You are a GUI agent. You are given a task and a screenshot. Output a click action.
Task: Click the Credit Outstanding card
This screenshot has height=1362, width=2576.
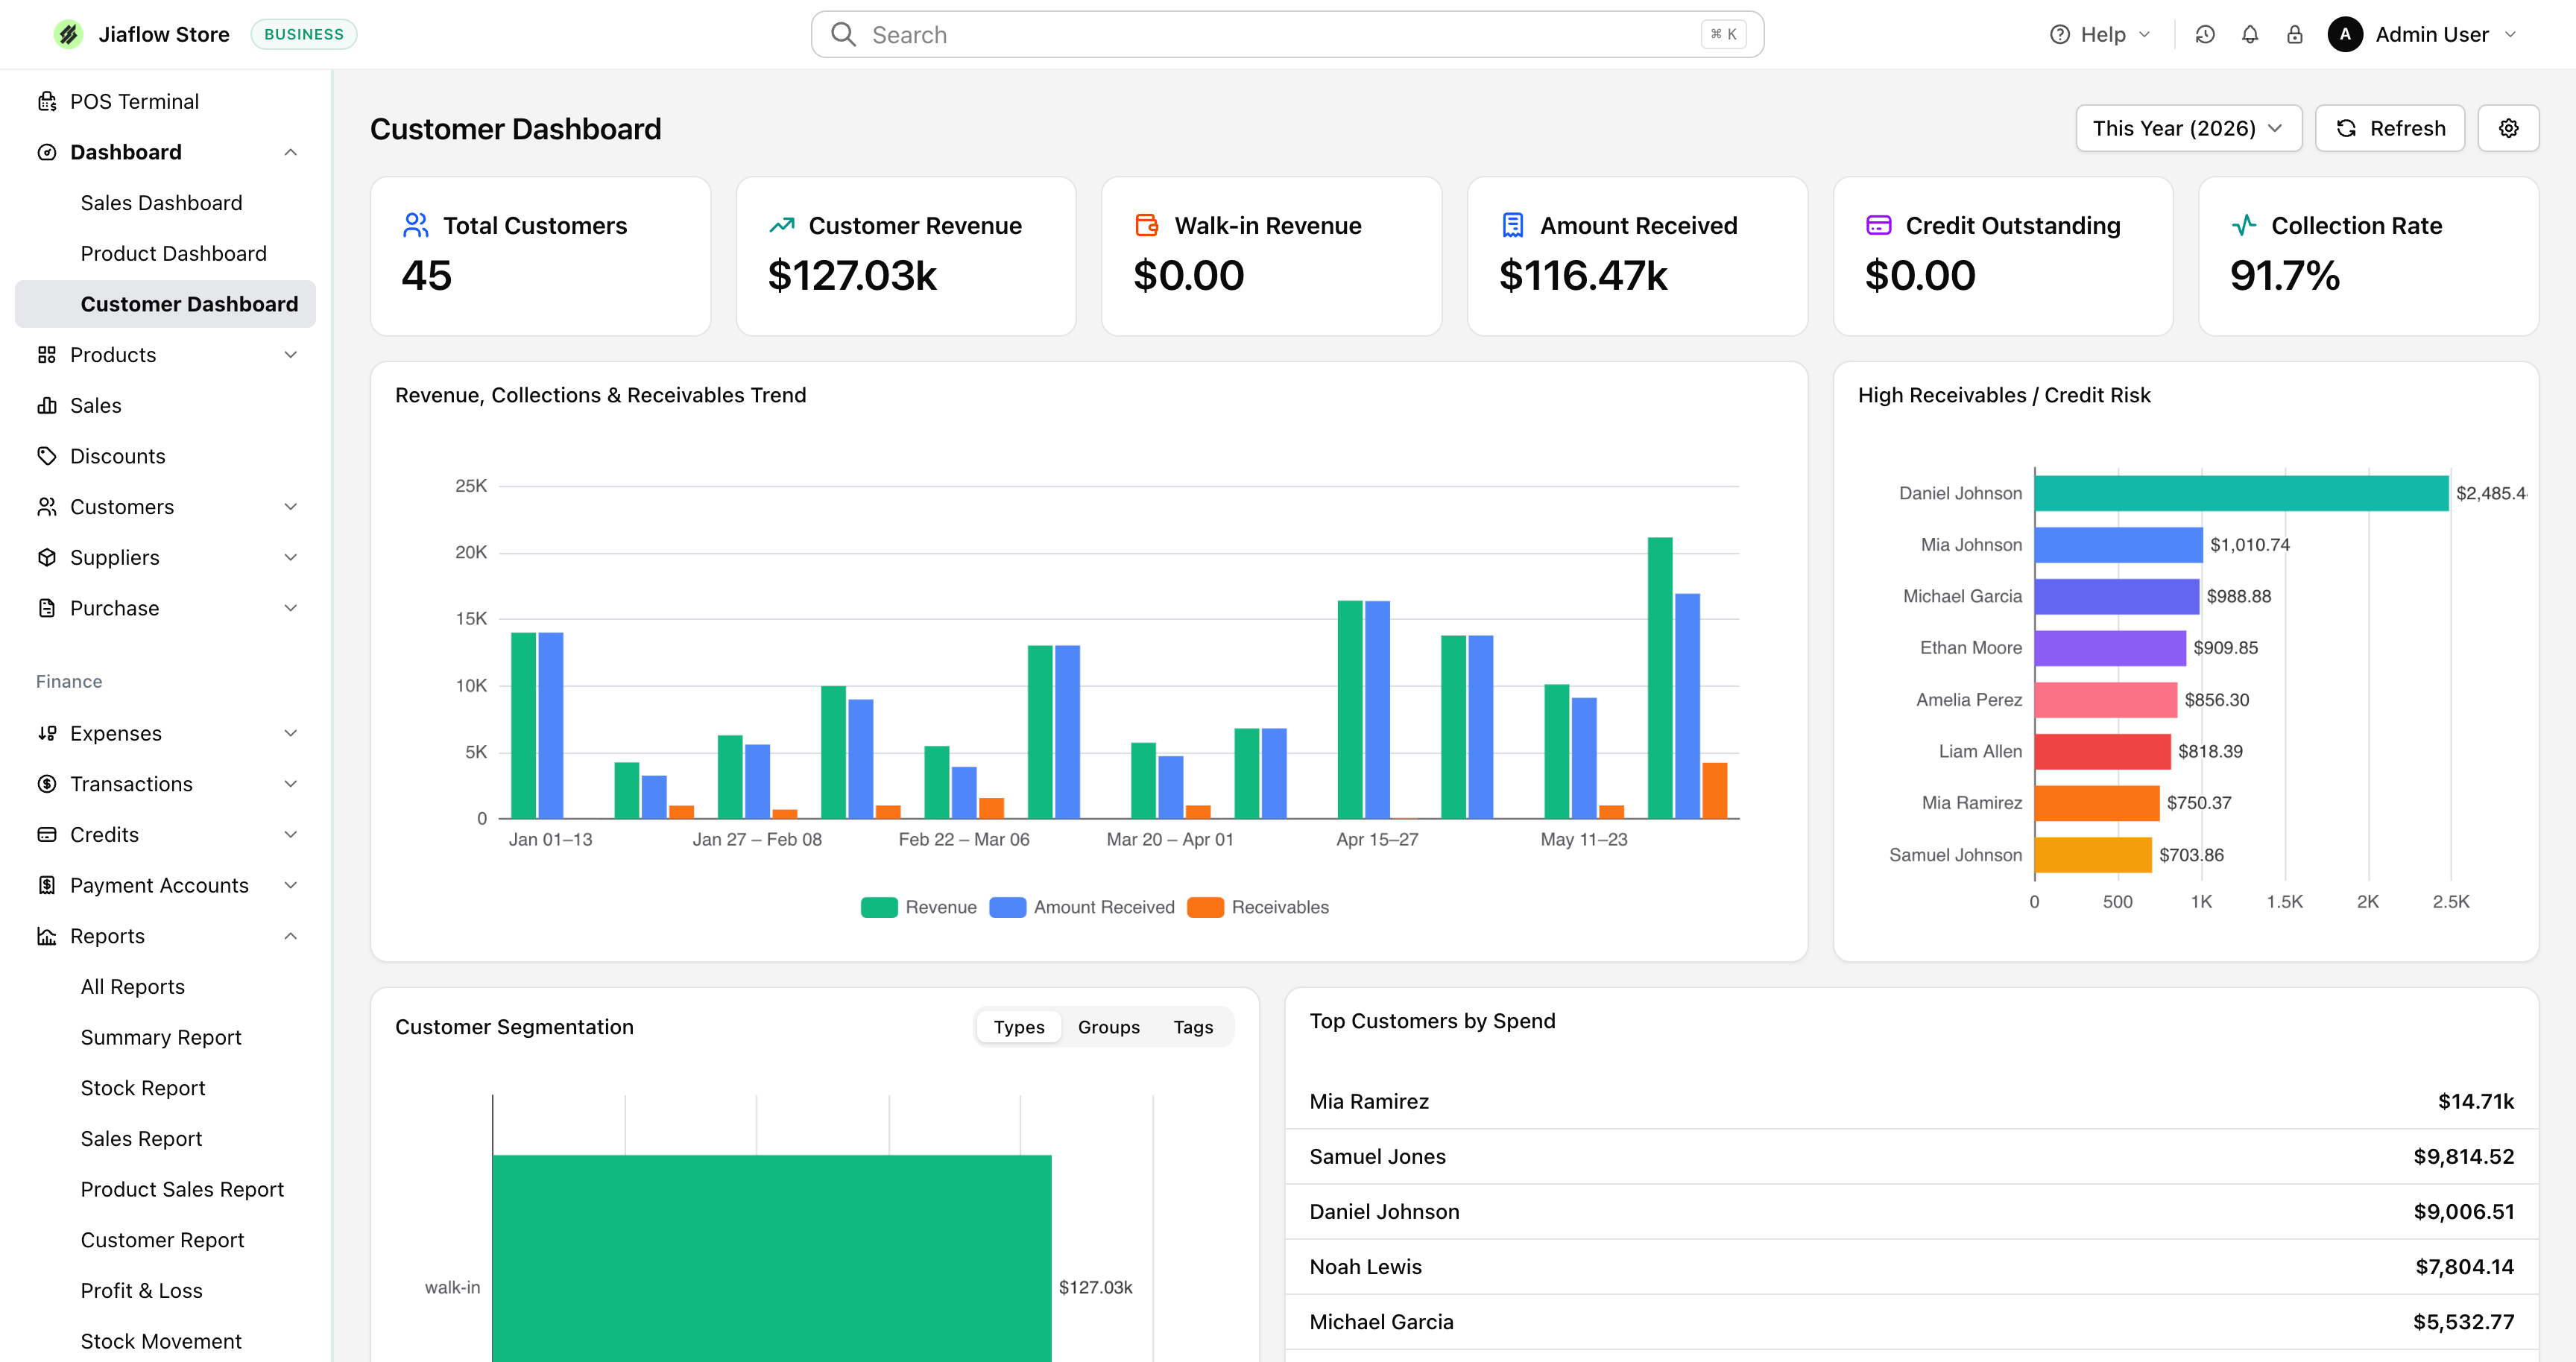click(2002, 256)
